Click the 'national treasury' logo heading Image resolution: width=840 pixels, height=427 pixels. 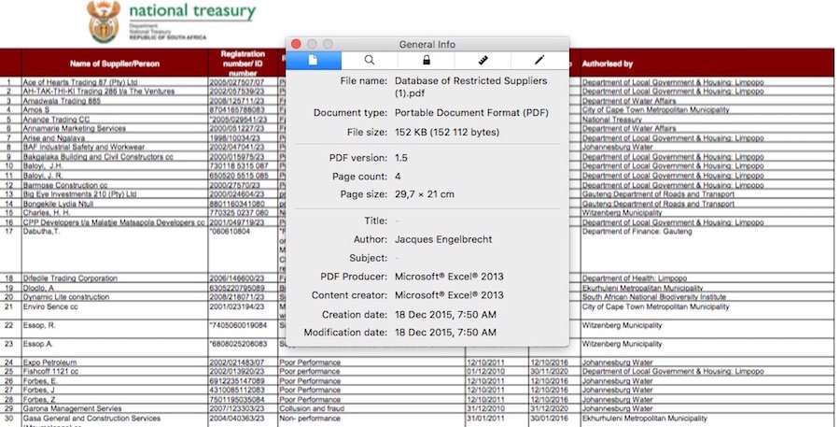[x=192, y=10]
